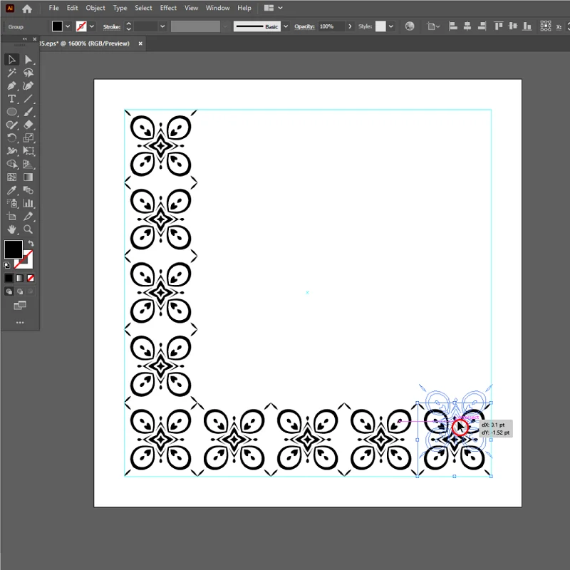Select the Paintbrush tool

point(28,112)
